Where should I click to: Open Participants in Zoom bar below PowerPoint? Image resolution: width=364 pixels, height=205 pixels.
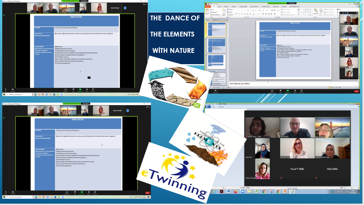(x=272, y=91)
